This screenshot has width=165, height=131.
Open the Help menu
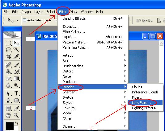[99, 12]
